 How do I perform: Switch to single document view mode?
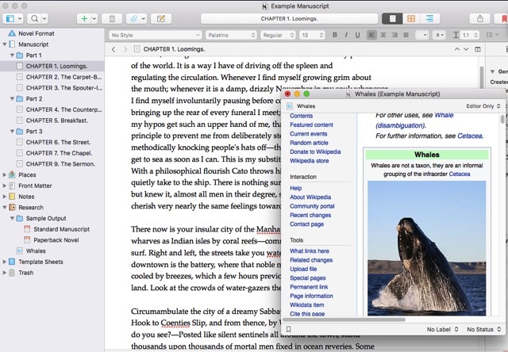click(x=392, y=19)
